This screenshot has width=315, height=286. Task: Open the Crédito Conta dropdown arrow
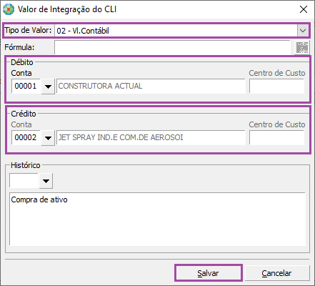tap(48, 138)
